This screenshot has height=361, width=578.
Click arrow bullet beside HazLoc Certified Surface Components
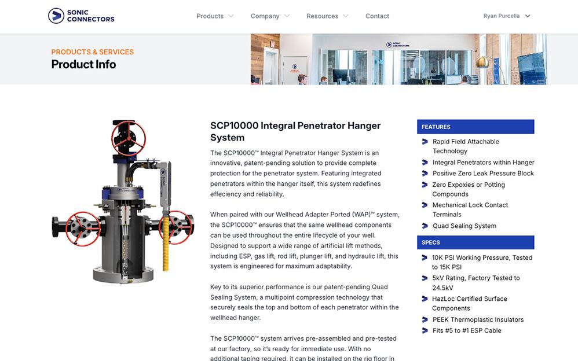(425, 299)
